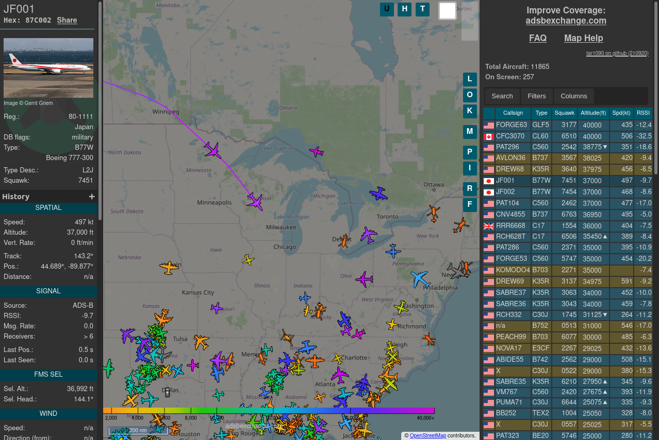659x440 pixels.
Task: Select the SABRE35 row in the aircraft table
Action: click(568, 382)
